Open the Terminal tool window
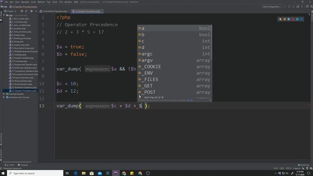Screen dimensions: 313x176 23,165
